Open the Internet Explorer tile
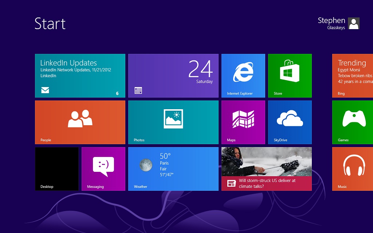 [x=243, y=75]
